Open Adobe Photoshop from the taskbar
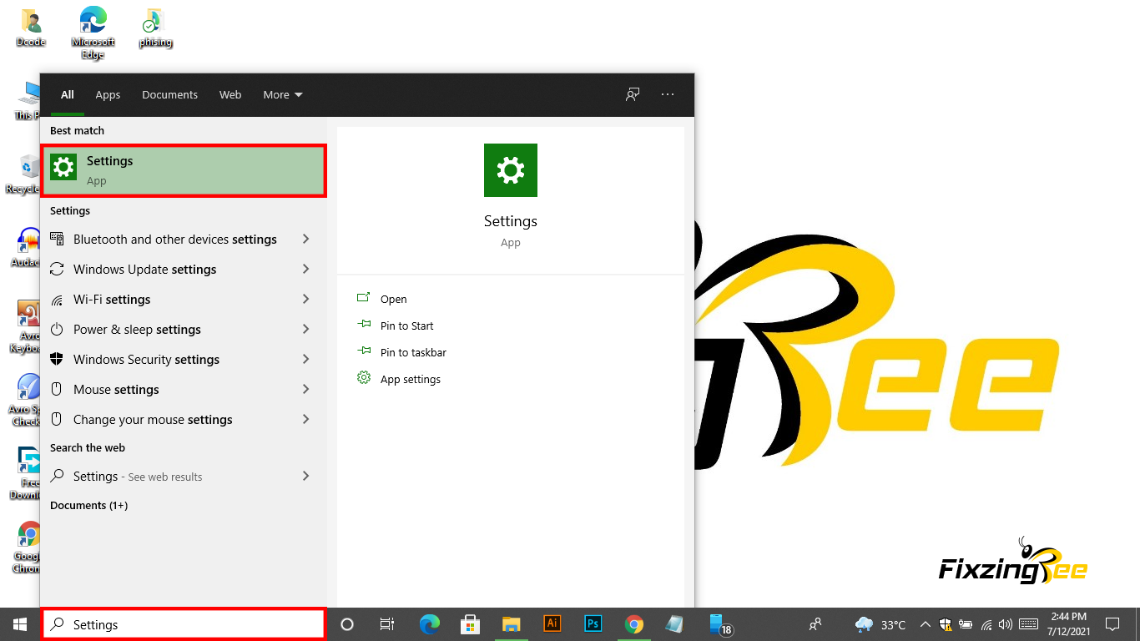Screen dimensions: 1140x641 [593, 624]
